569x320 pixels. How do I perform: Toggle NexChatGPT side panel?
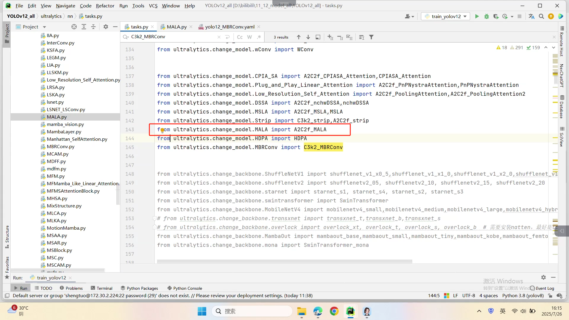pos(562,76)
